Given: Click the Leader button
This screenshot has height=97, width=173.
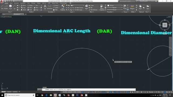Looking at the screenshot, I should coord(56,8).
